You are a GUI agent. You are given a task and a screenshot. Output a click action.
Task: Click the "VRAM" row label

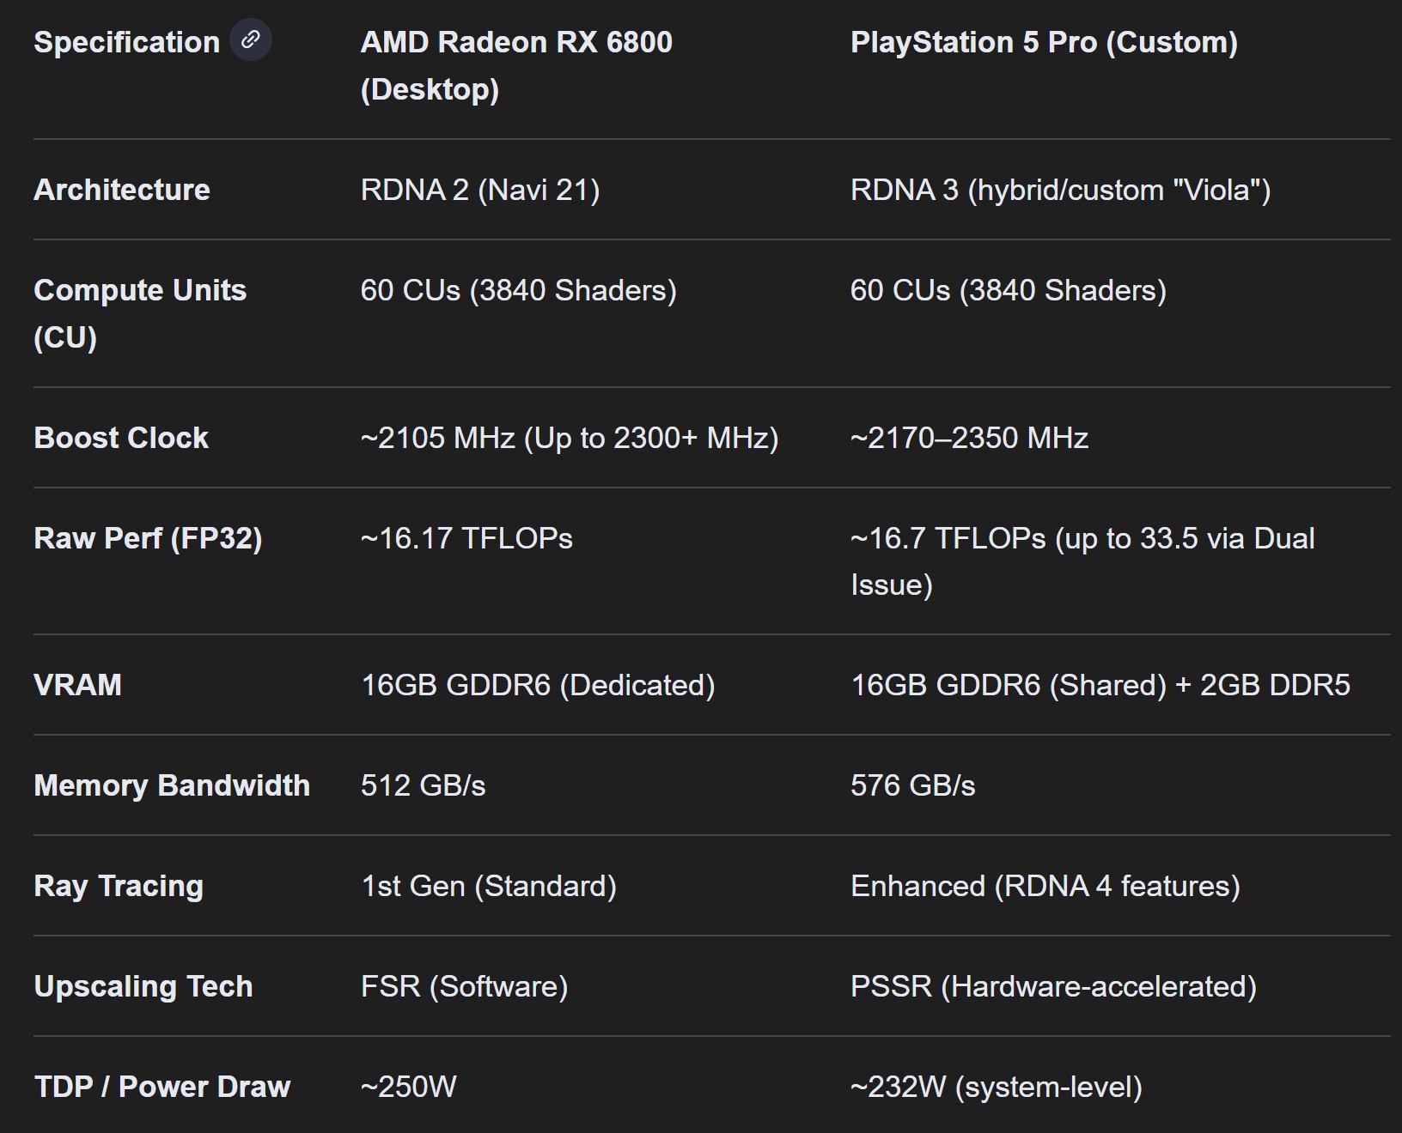77,685
